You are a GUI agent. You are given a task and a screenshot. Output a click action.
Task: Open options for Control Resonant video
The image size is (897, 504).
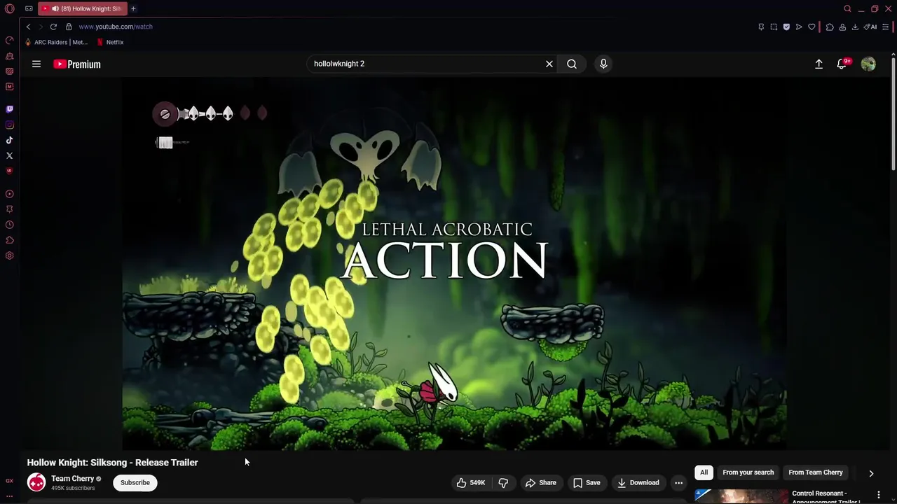[879, 495]
